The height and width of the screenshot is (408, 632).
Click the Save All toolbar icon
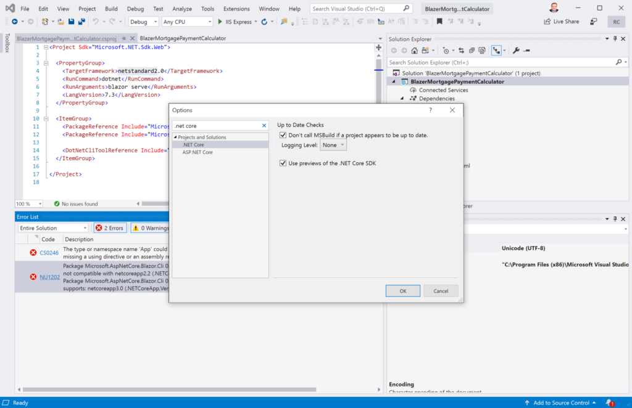coord(81,22)
